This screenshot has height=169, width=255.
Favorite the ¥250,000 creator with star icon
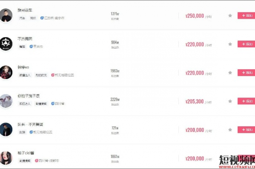coord(230,16)
